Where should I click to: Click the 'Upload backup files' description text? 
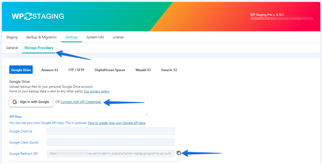51,87
